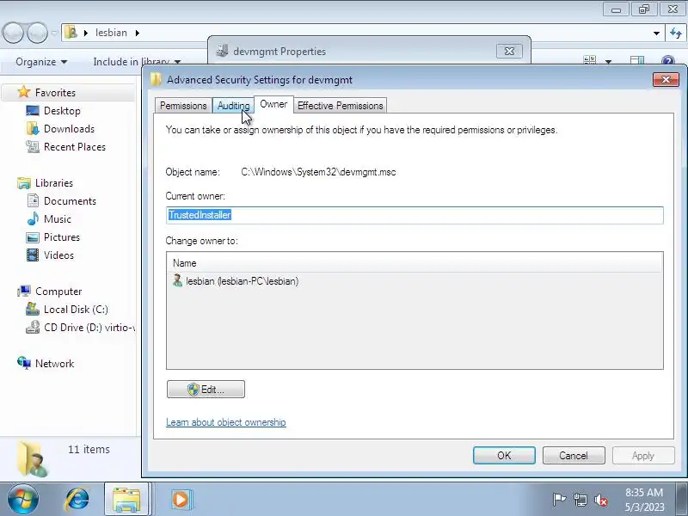Click the Downloads folder icon
688x516 pixels.
tap(33, 128)
